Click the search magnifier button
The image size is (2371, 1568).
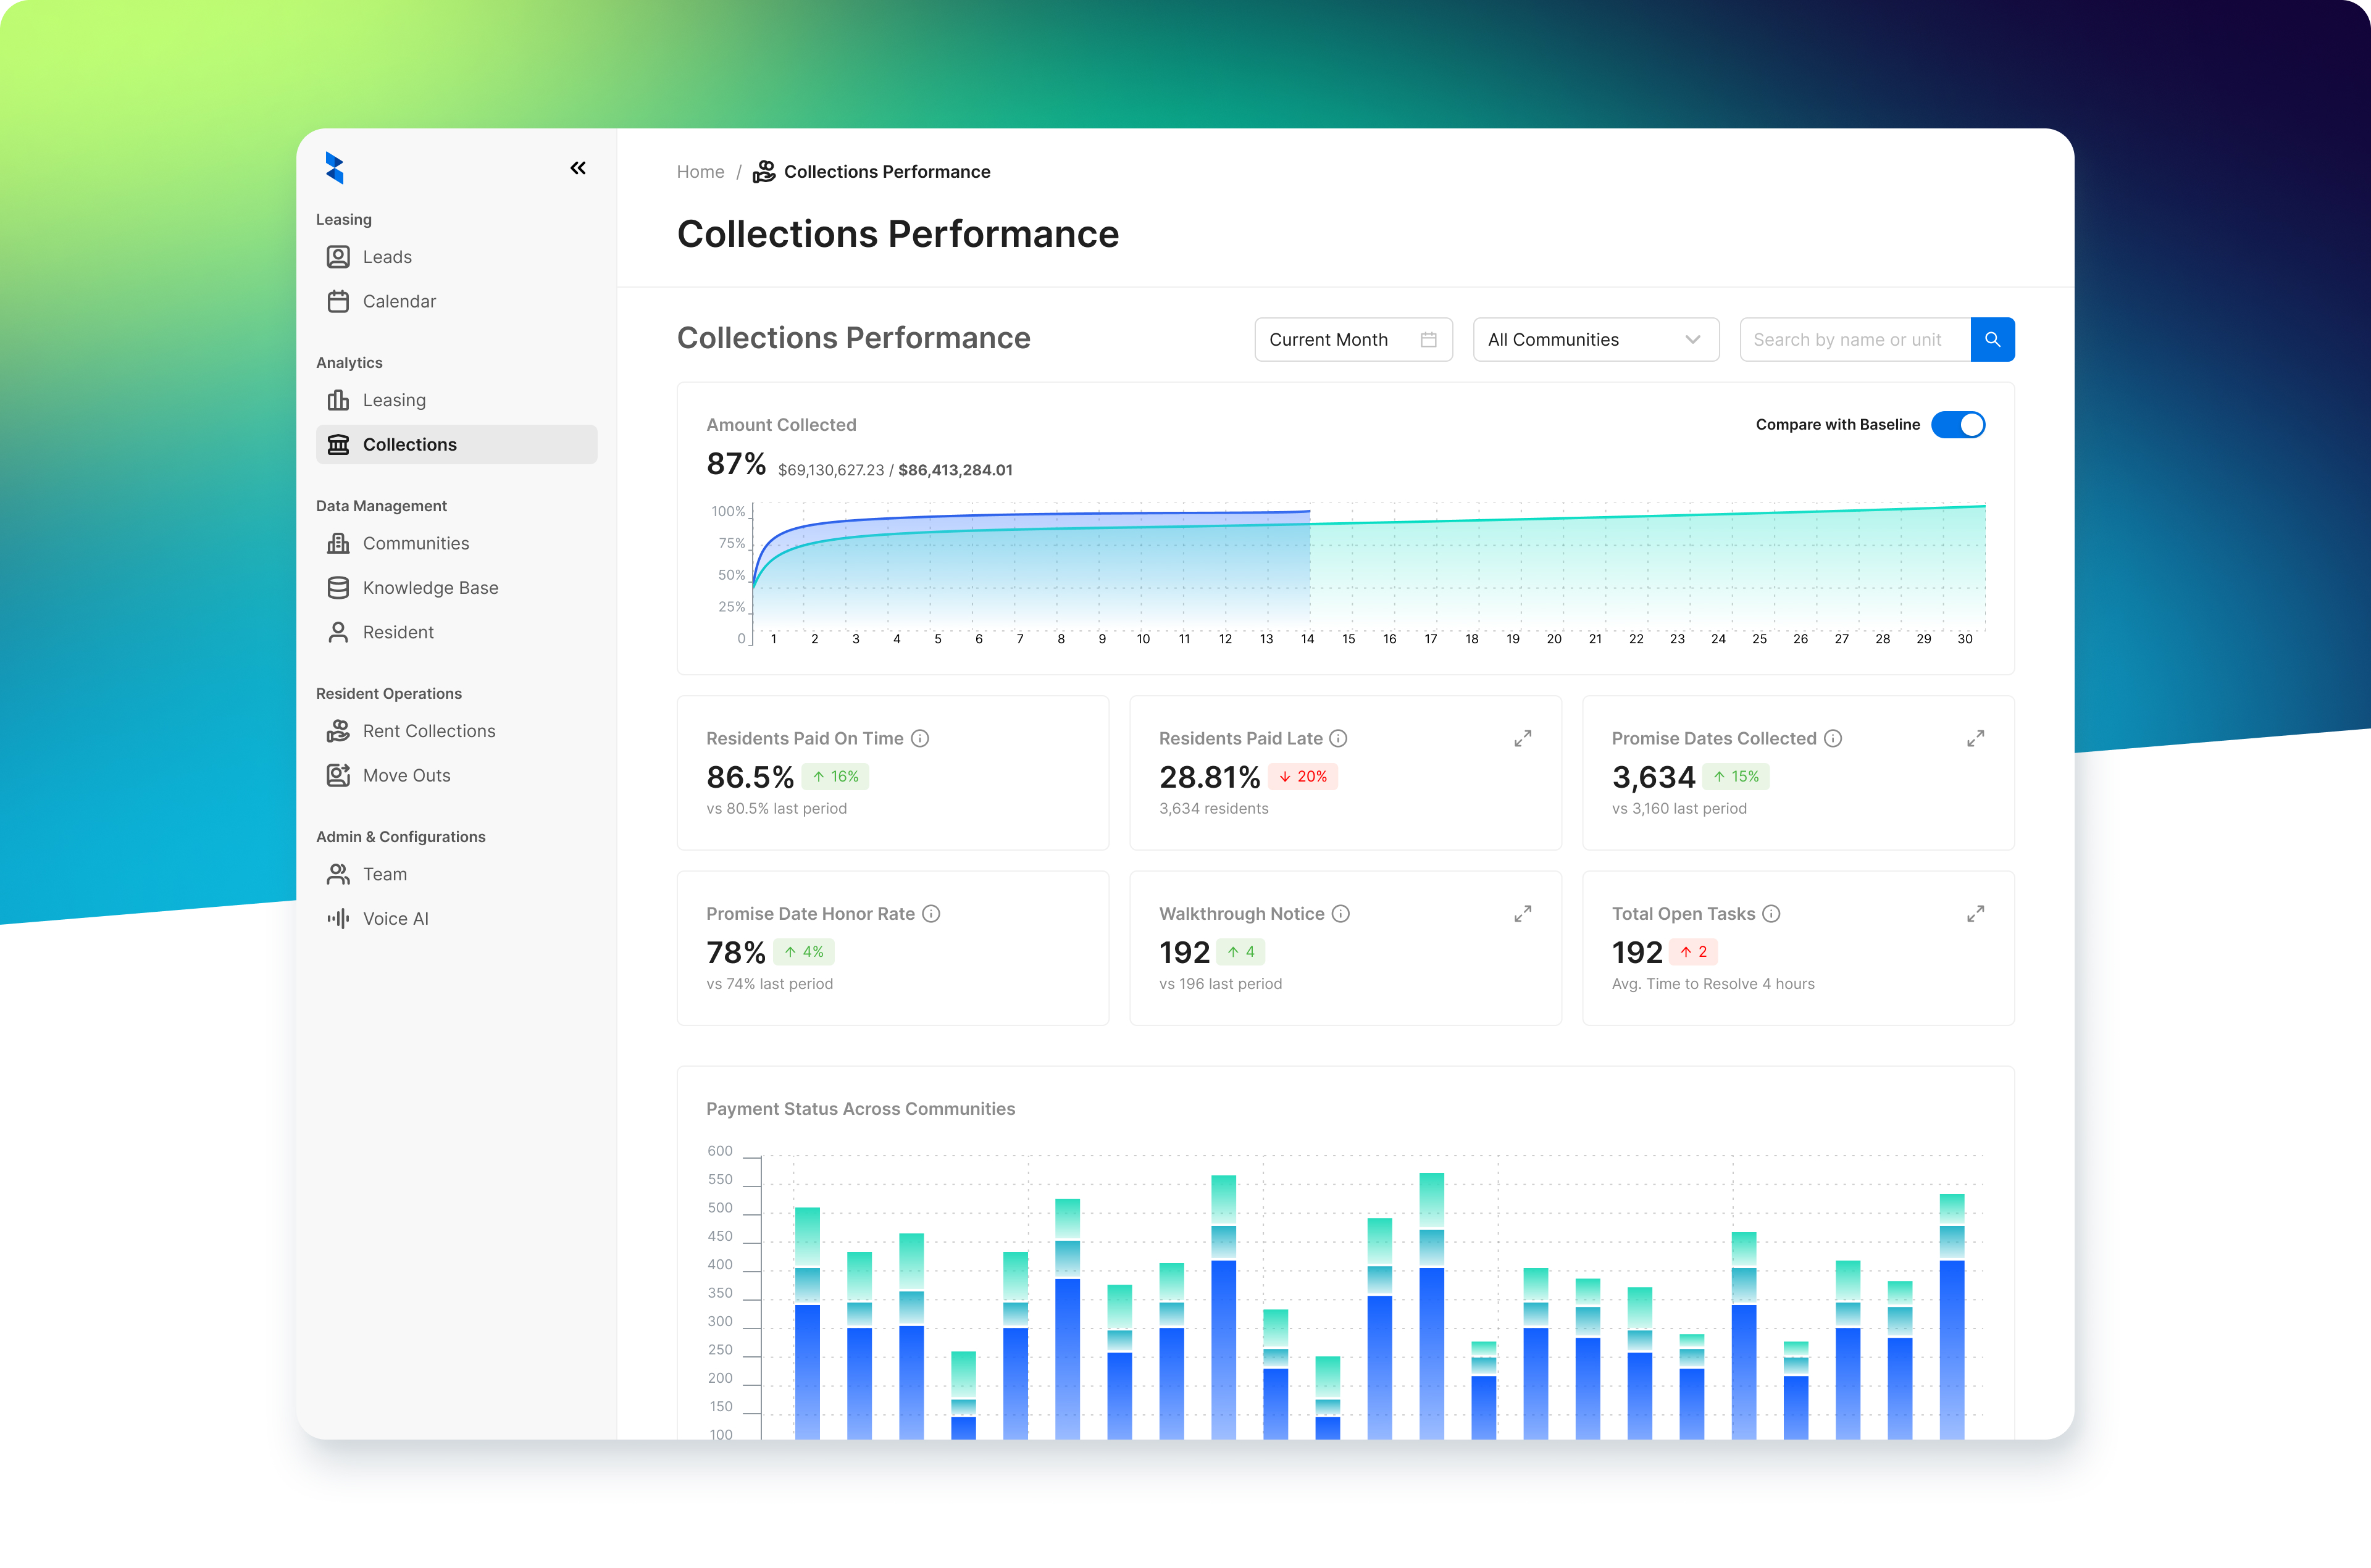tap(1993, 339)
